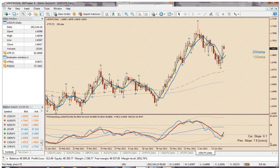Toggle the Expert Advisors button
280x168 pixels.
pos(90,14)
